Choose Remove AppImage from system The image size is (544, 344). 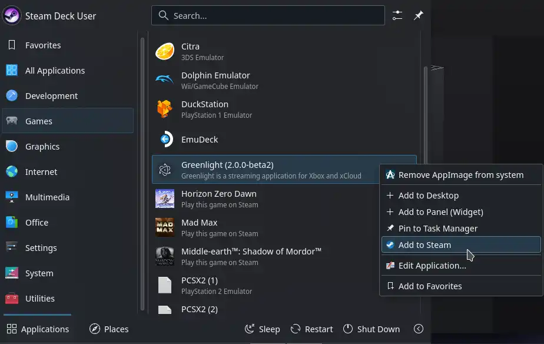click(460, 175)
